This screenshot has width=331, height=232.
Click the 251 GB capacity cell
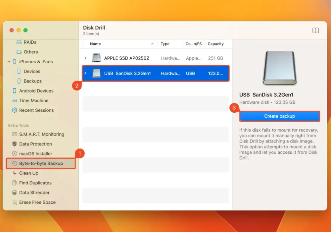tap(215, 58)
